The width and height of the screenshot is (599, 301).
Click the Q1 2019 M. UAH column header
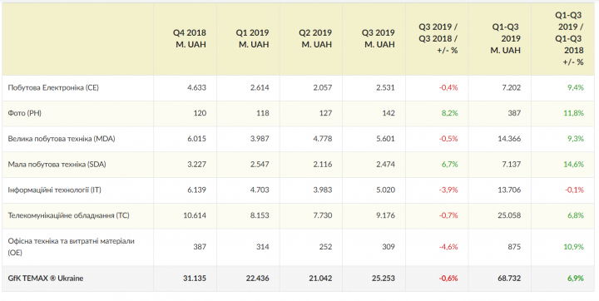point(252,38)
